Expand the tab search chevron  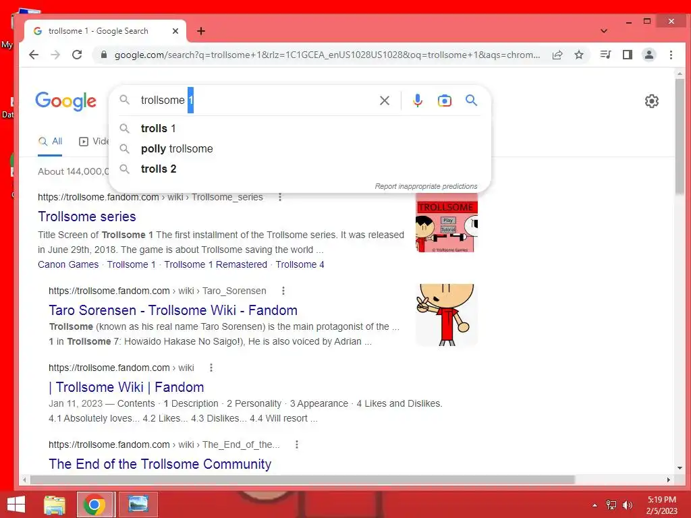604,31
